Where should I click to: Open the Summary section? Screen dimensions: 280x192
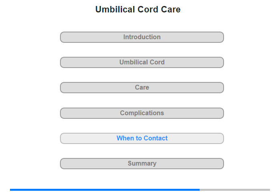point(142,164)
